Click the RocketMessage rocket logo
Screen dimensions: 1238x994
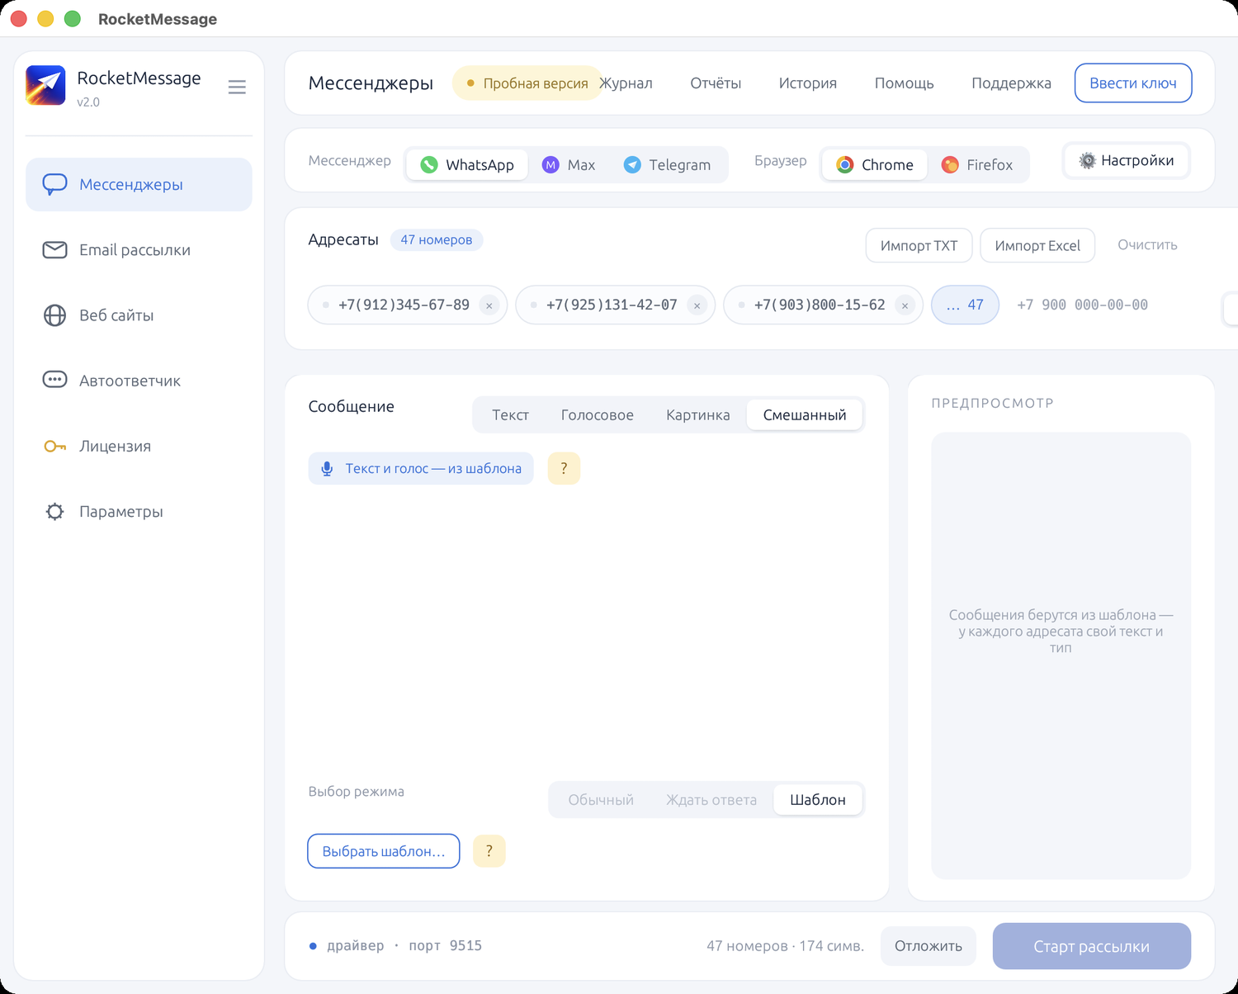pos(45,86)
